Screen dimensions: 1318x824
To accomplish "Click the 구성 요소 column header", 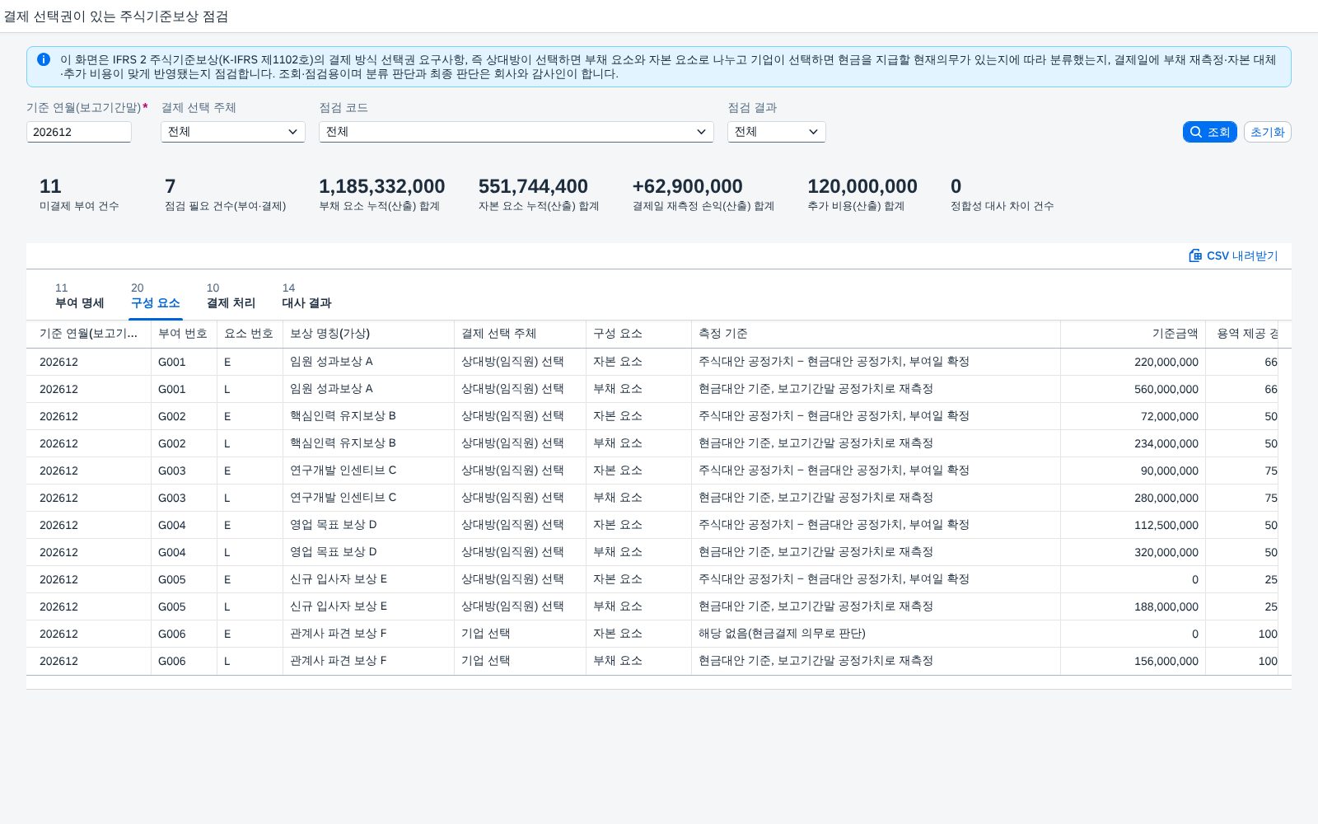I will tap(638, 334).
